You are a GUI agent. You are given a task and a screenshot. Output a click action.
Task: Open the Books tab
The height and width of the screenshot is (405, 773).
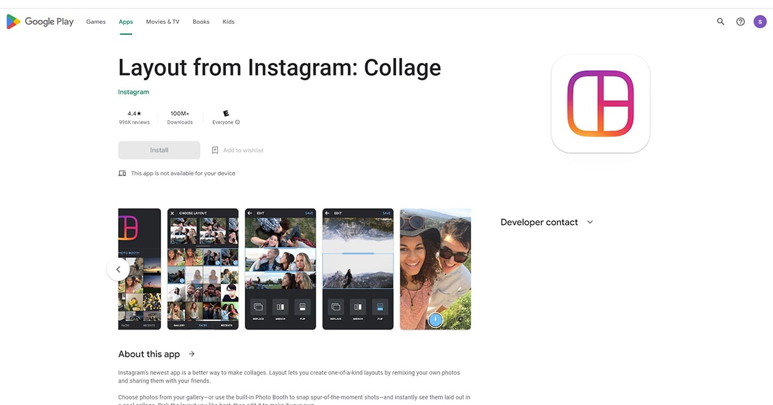[201, 22]
